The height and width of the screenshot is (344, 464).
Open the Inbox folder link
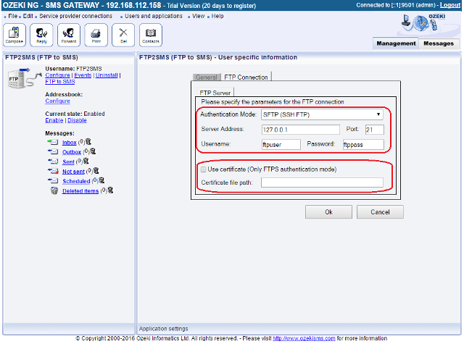click(70, 143)
